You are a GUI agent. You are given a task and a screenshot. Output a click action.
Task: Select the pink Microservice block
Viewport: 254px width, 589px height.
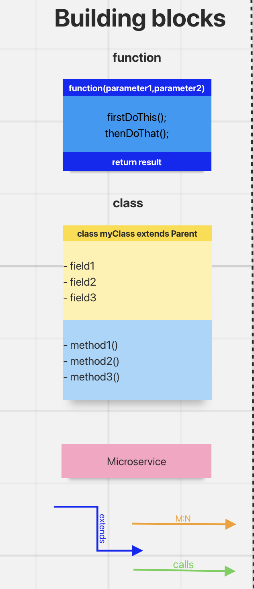click(136, 461)
